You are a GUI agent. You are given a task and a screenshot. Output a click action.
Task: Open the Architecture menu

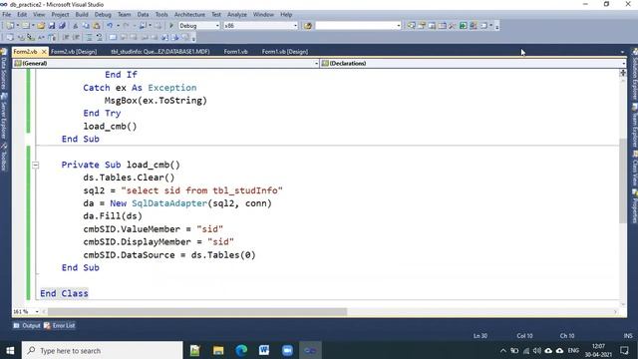pyautogui.click(x=189, y=15)
